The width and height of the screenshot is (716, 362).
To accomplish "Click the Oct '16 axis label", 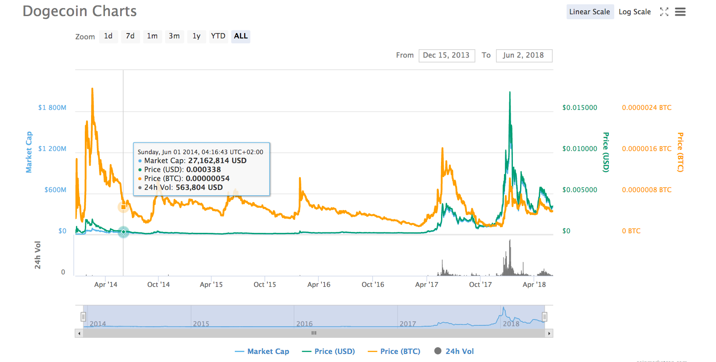I will pos(373,285).
